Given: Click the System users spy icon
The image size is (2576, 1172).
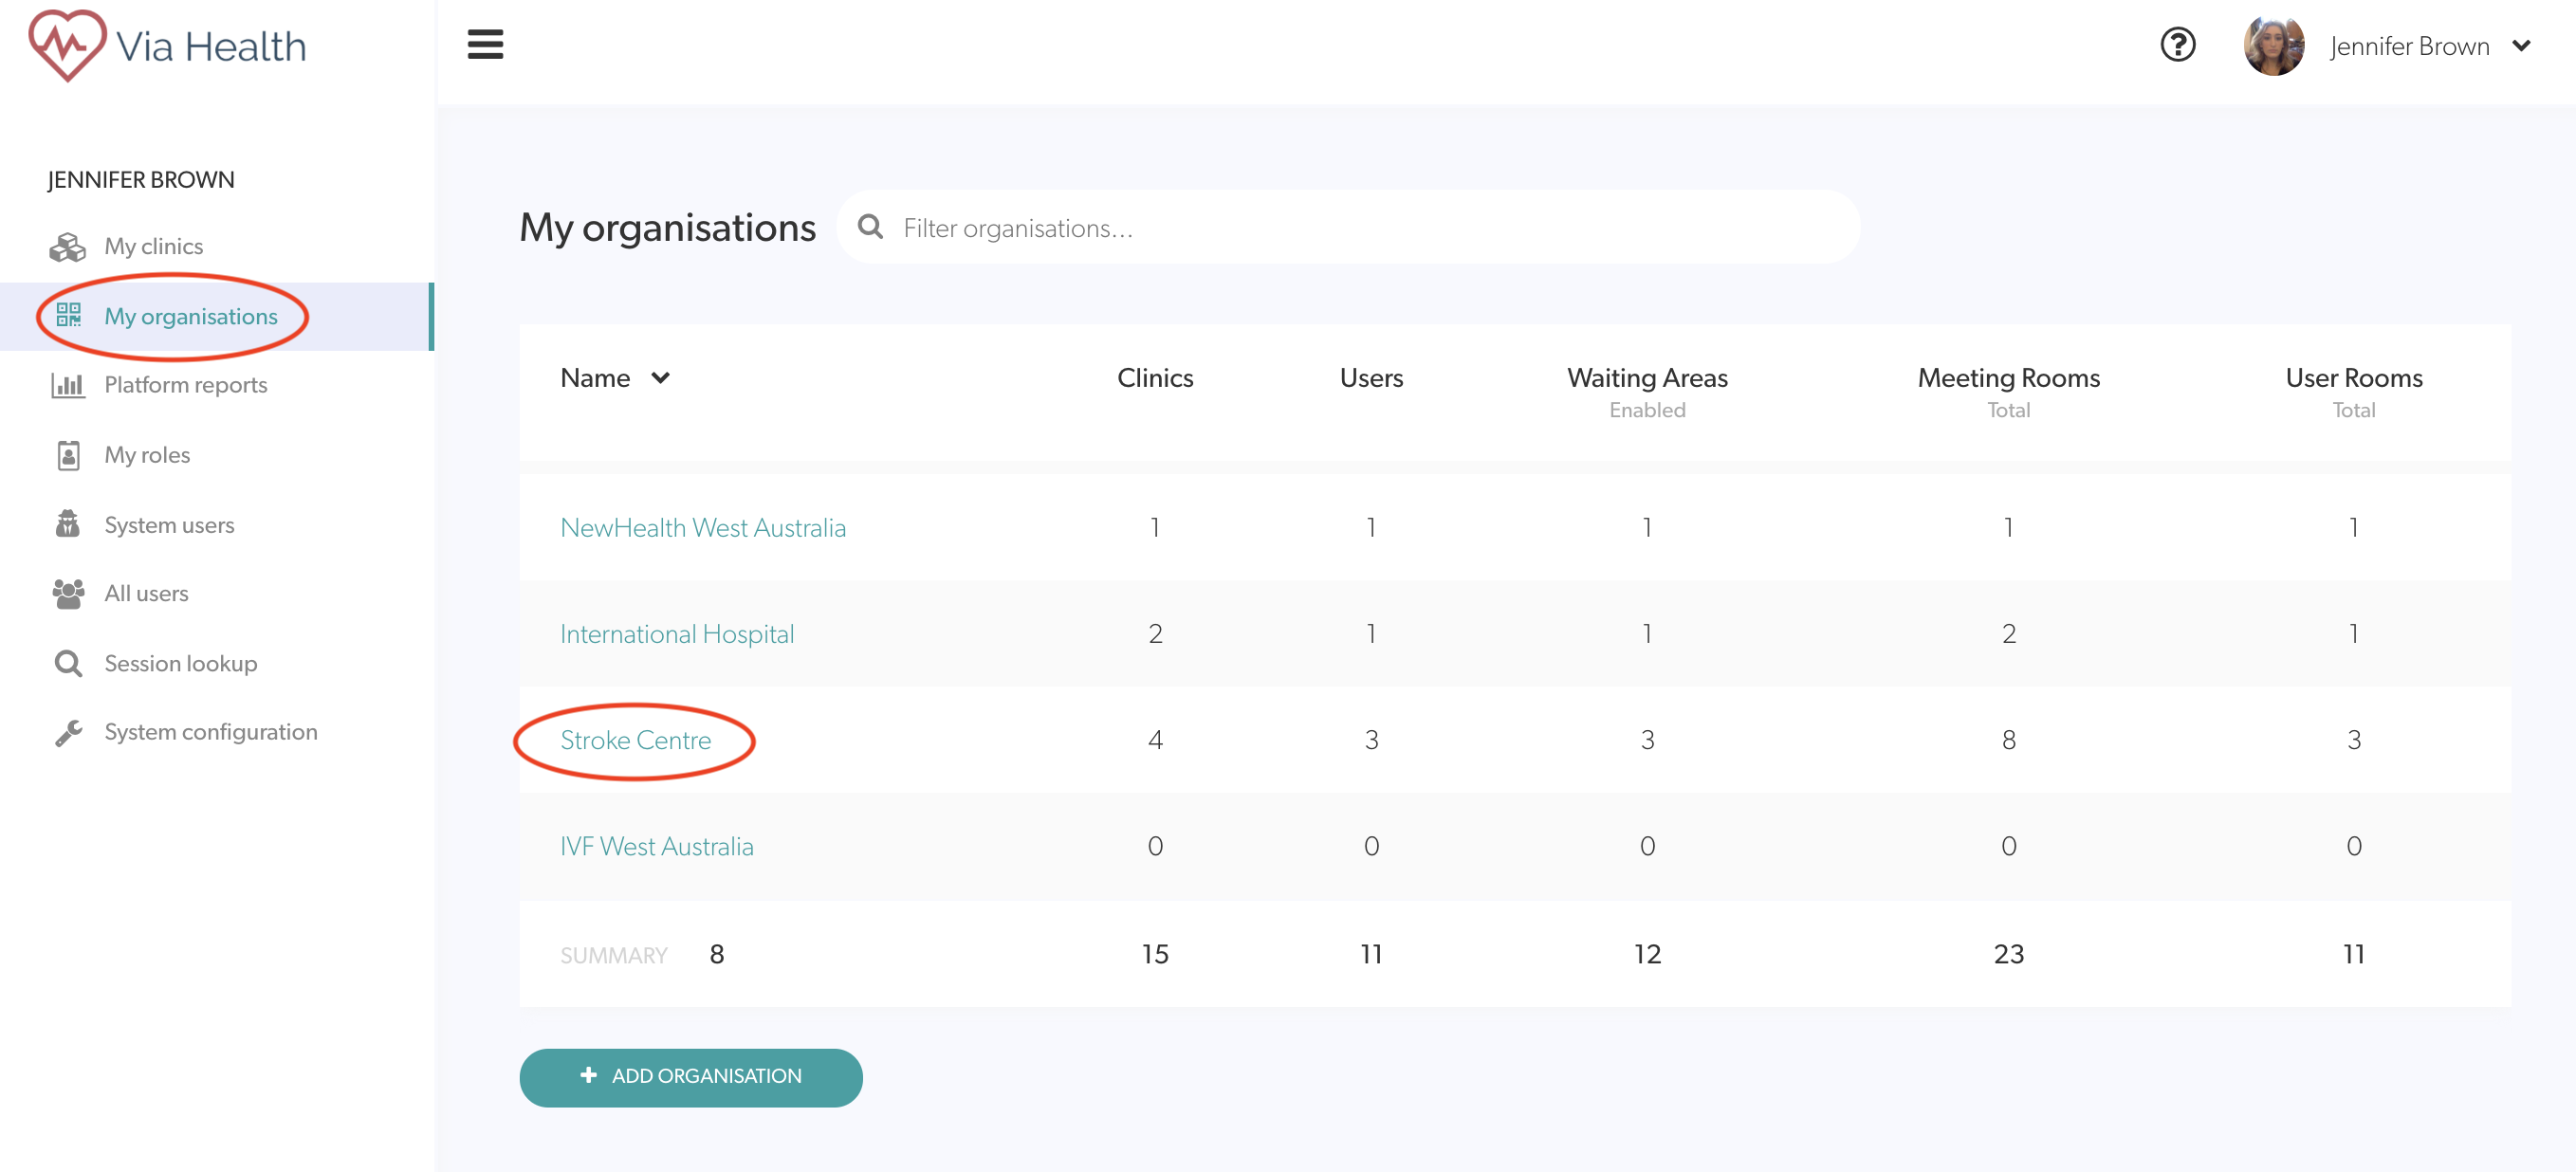Looking at the screenshot, I should tap(68, 524).
